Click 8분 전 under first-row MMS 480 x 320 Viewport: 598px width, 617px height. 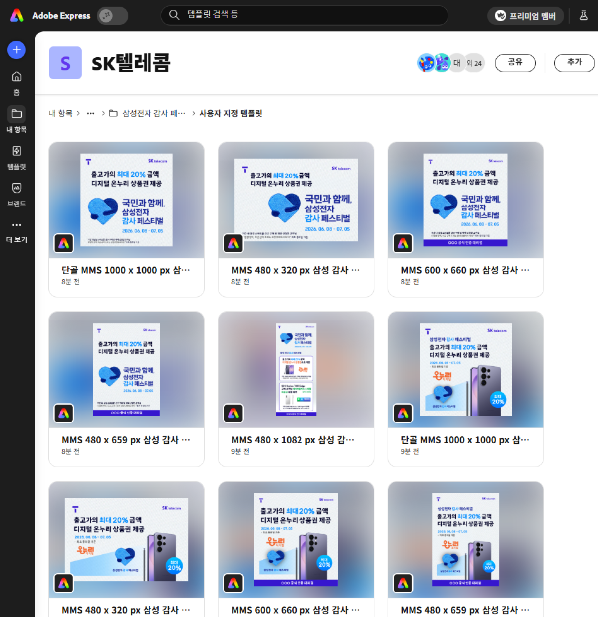click(240, 282)
